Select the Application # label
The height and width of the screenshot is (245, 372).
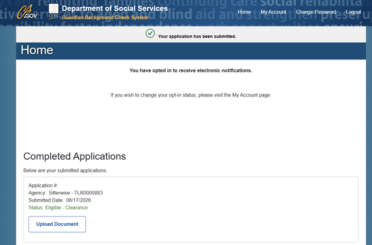point(43,186)
